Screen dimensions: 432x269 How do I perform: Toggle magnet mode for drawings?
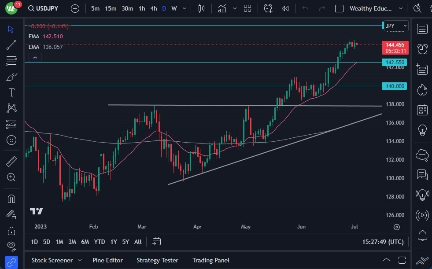11,199
